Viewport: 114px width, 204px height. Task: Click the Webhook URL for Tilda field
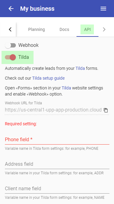click(x=54, y=110)
